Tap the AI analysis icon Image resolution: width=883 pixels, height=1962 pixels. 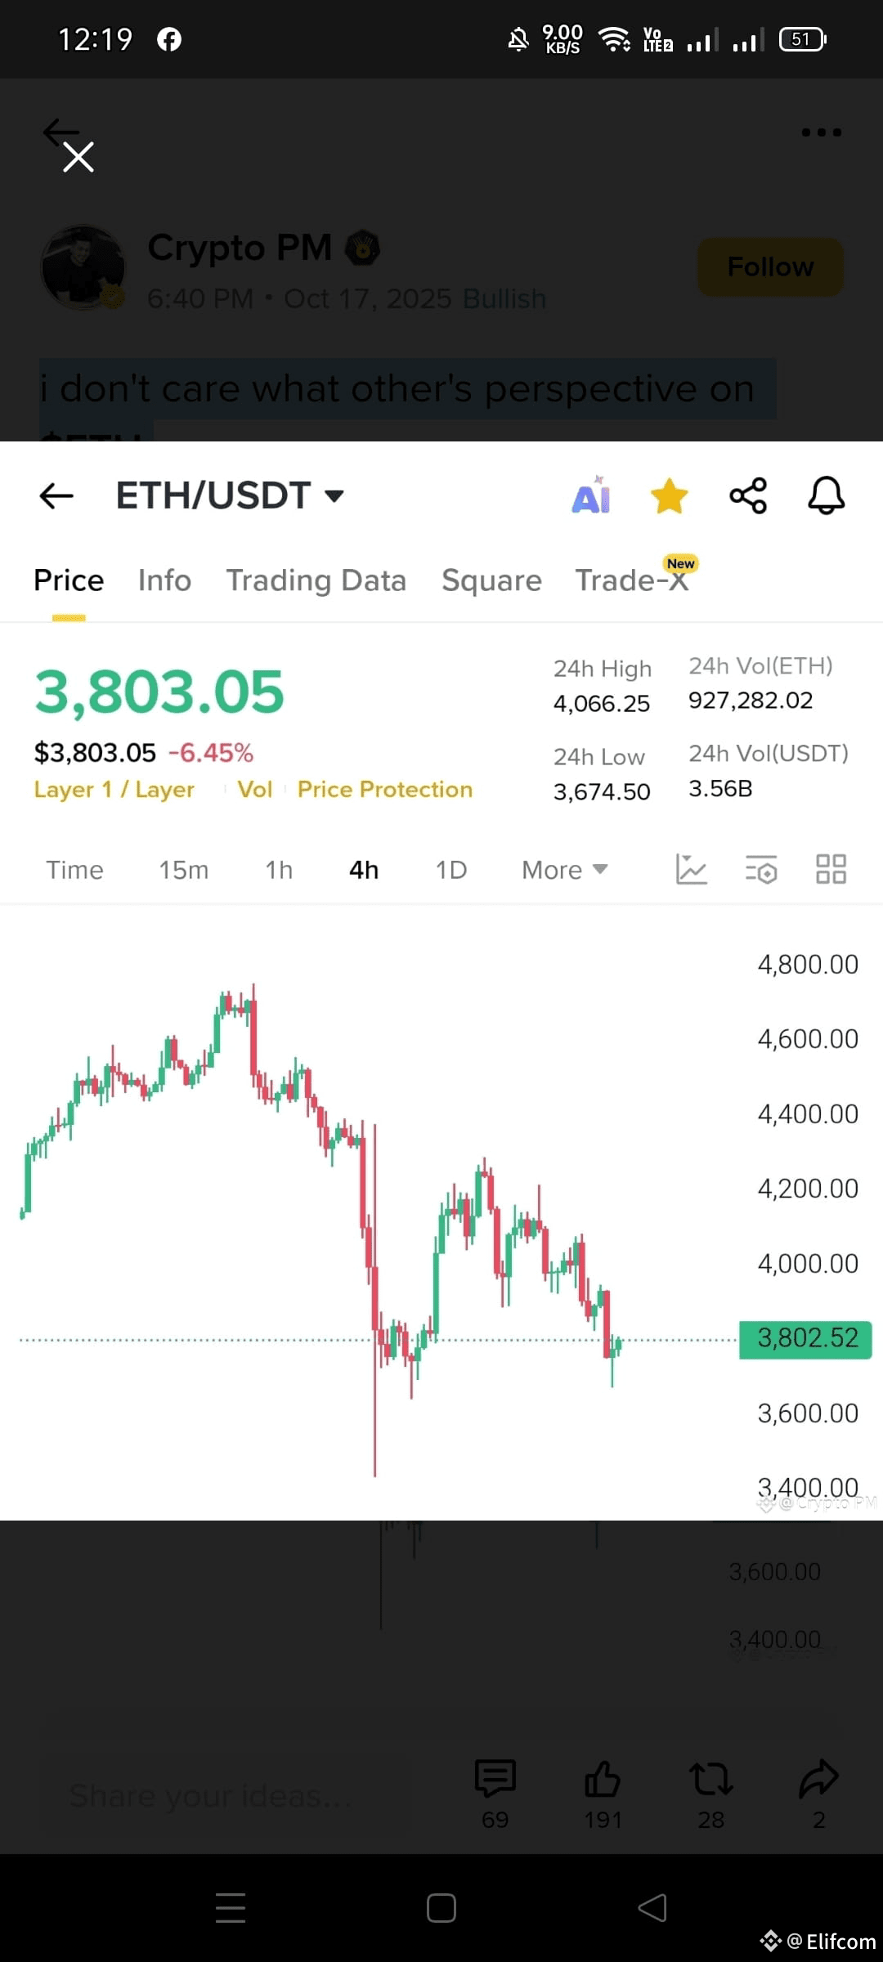[x=591, y=495]
